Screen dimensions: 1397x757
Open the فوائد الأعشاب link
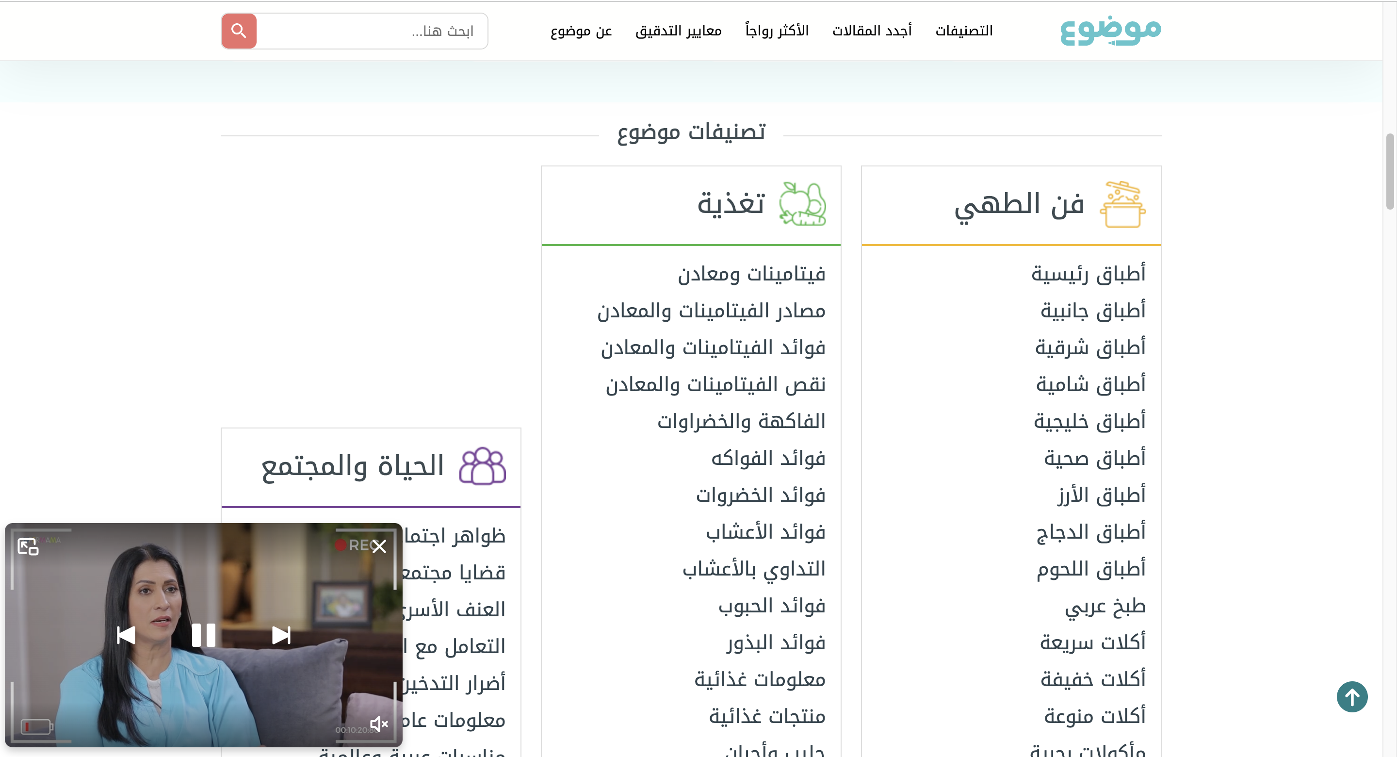pos(766,532)
